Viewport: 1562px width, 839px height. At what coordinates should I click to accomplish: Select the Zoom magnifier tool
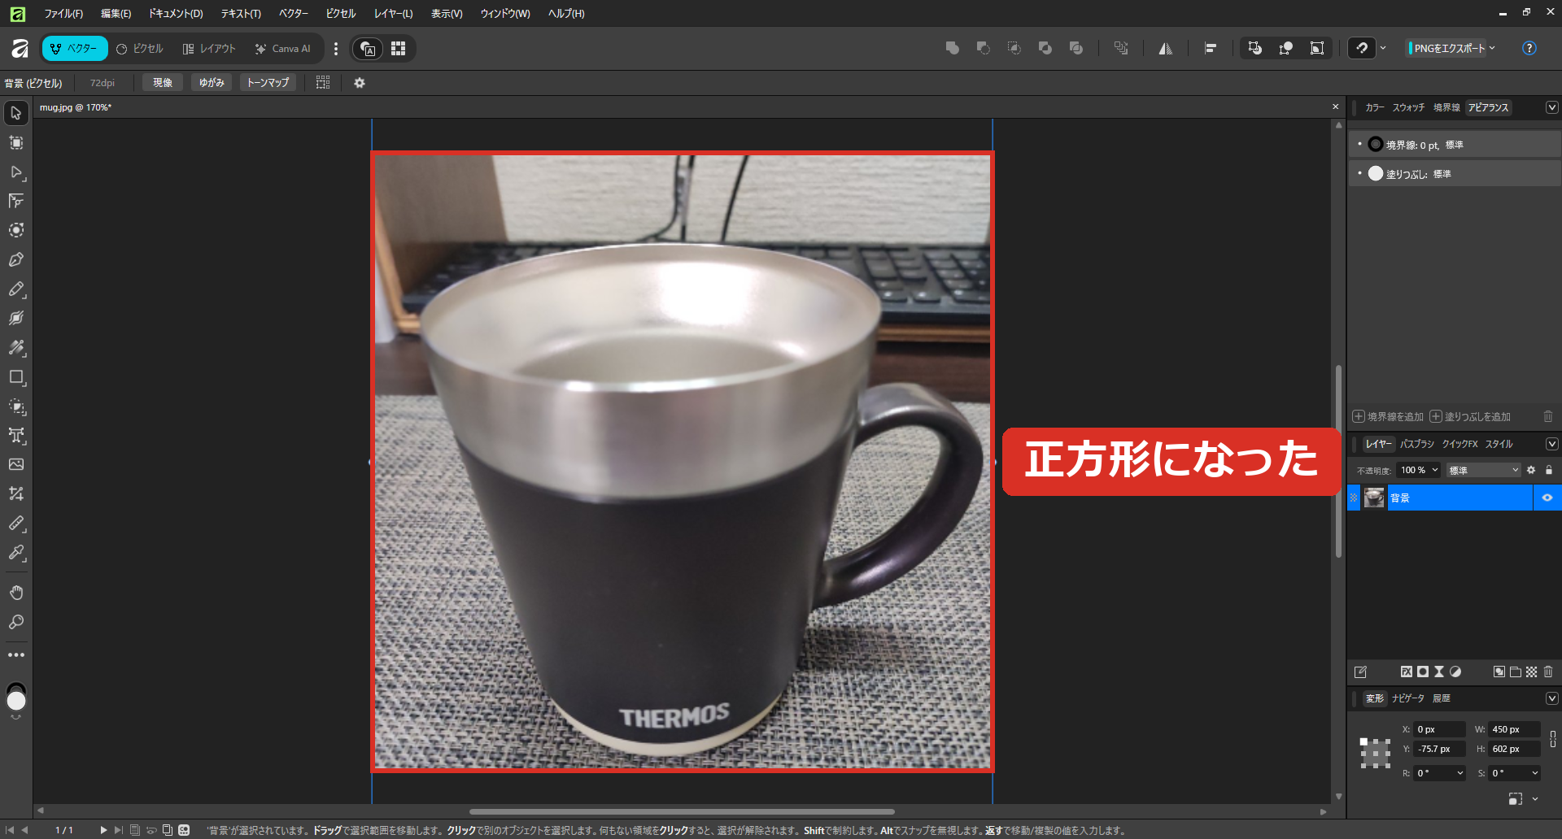pos(16,622)
